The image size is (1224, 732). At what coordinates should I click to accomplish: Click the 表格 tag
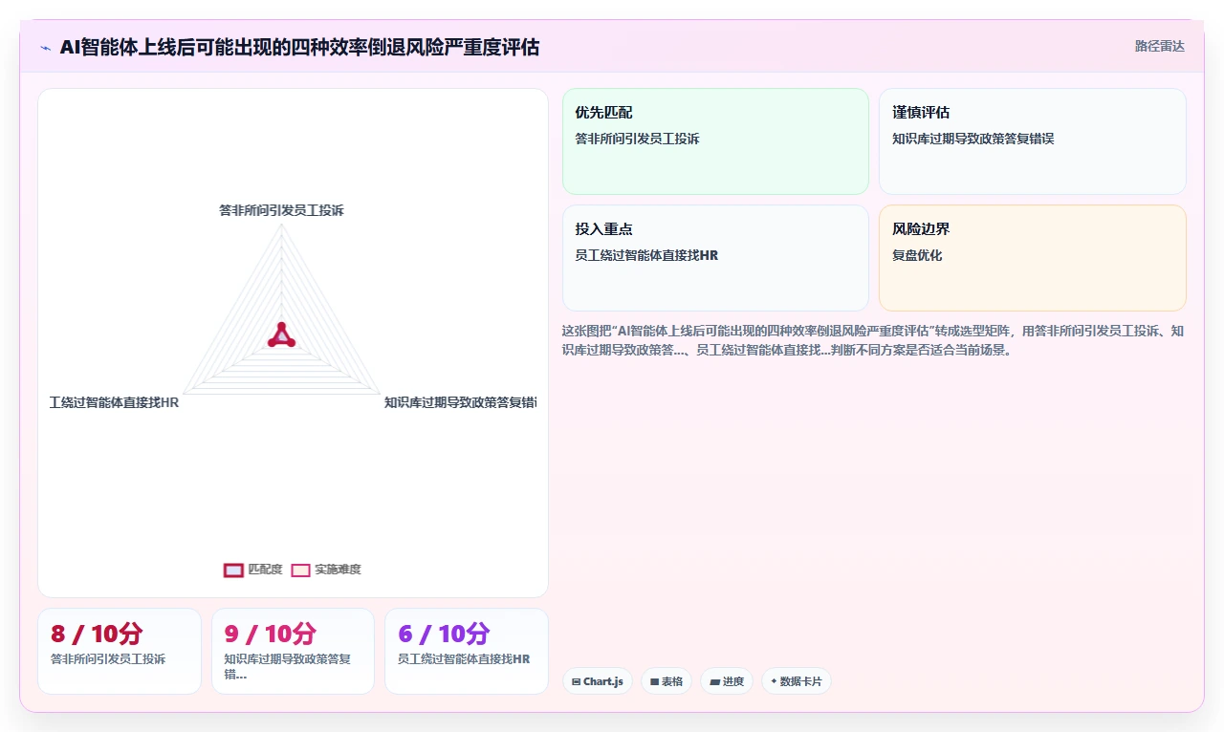[666, 681]
